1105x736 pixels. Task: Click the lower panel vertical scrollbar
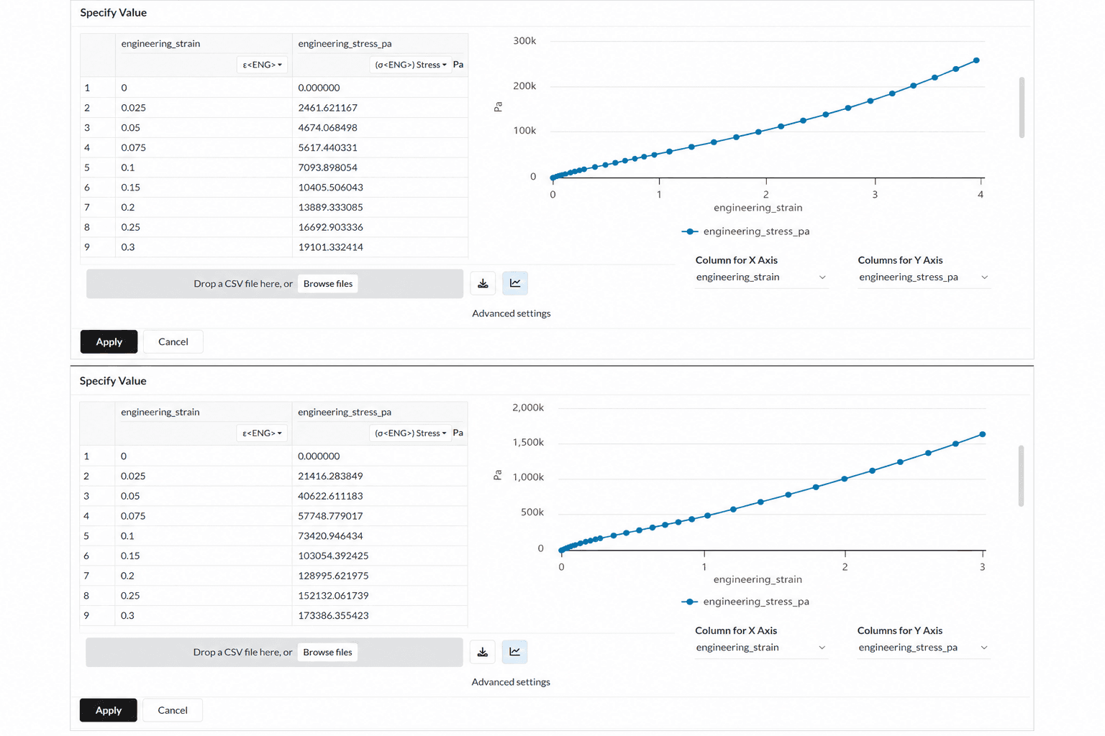coord(1021,476)
